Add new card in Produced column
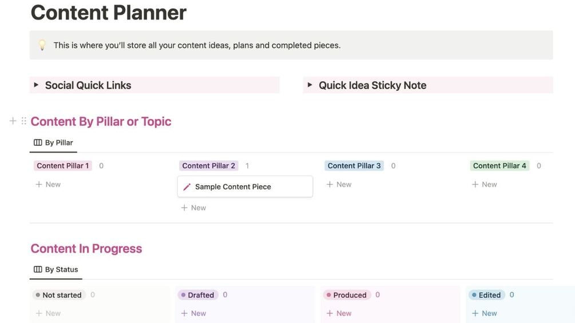 point(339,313)
